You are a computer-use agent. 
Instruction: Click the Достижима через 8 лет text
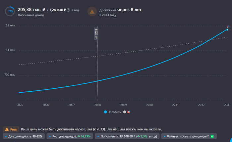(x=120, y=10)
